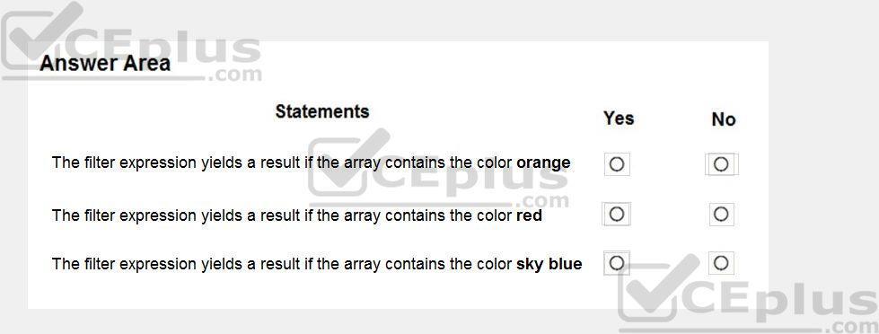Click the Answer Area heading
879x334 pixels.
tap(105, 64)
